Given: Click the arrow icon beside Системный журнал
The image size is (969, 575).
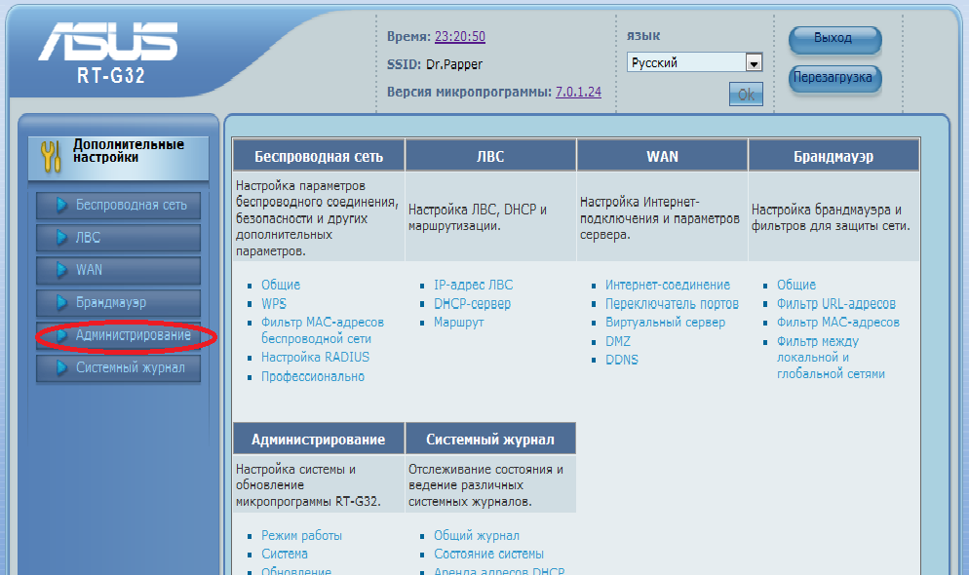Looking at the screenshot, I should pos(61,367).
